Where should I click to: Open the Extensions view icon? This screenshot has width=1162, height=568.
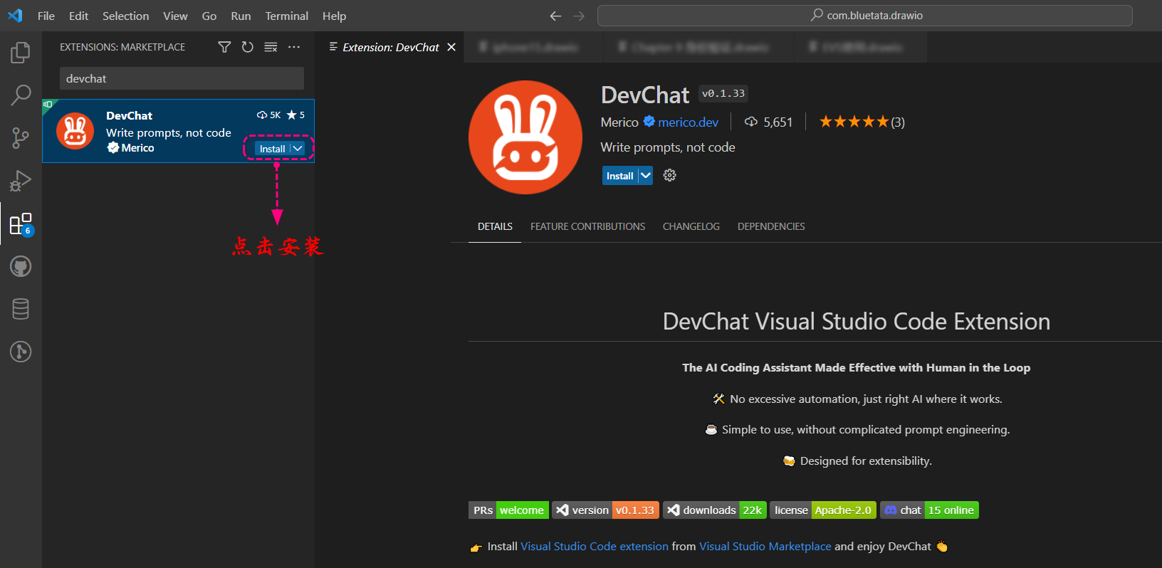click(x=21, y=223)
